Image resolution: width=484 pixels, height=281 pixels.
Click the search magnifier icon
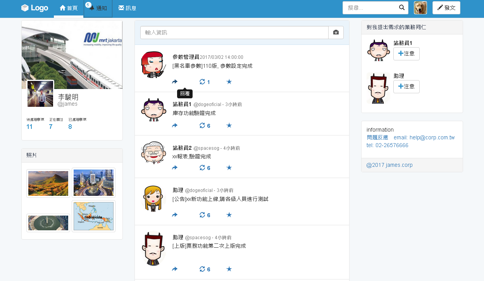(402, 8)
